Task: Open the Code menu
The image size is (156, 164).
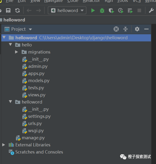Action: [x=73, y=1]
